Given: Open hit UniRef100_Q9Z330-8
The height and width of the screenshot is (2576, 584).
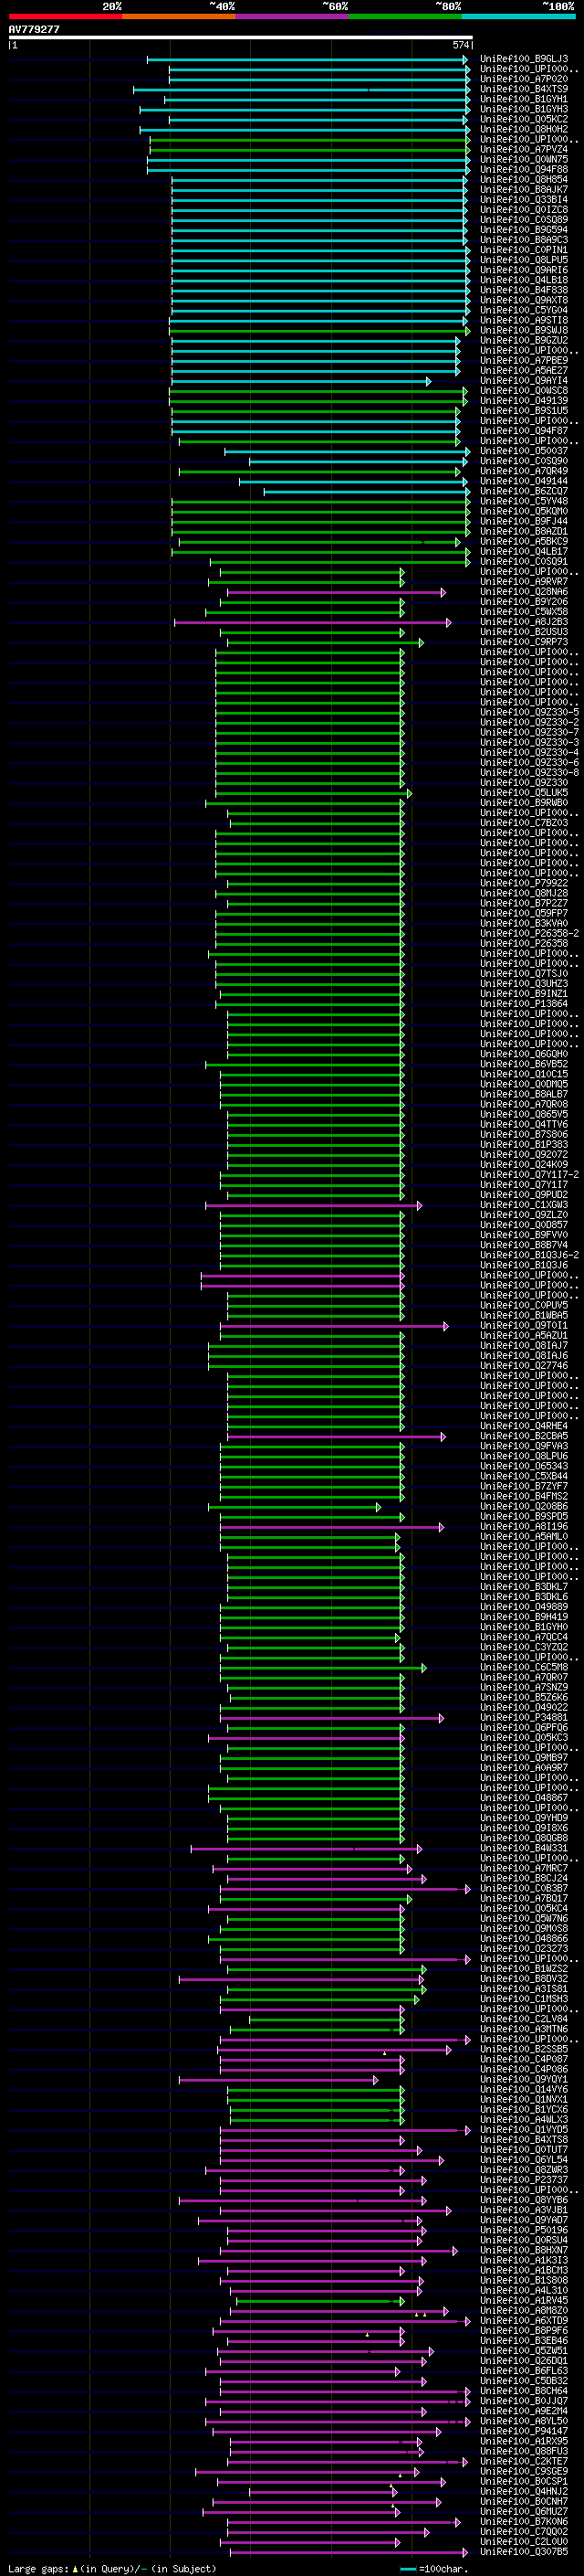Looking at the screenshot, I should [529, 772].
